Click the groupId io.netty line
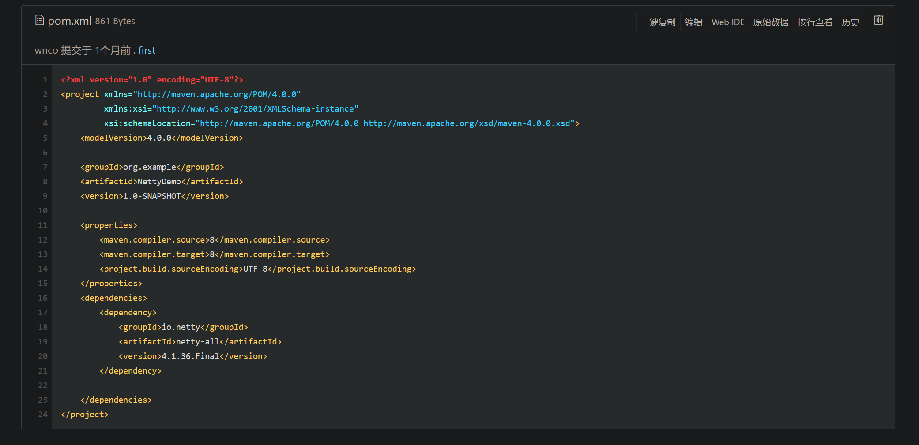This screenshot has height=445, width=919. (x=183, y=327)
